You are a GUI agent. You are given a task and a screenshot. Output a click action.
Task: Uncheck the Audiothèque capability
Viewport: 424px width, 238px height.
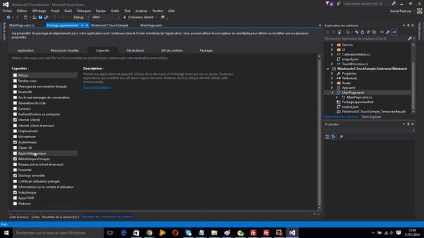pyautogui.click(x=15, y=142)
